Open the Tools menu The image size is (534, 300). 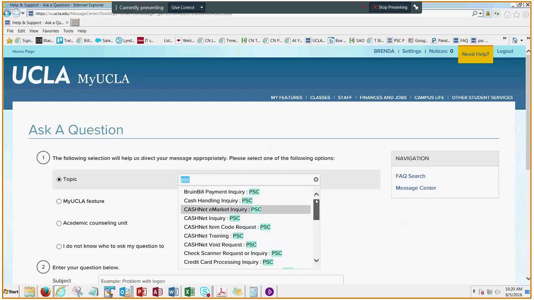pos(68,31)
